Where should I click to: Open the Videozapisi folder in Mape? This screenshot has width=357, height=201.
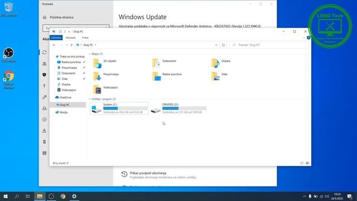105,89
